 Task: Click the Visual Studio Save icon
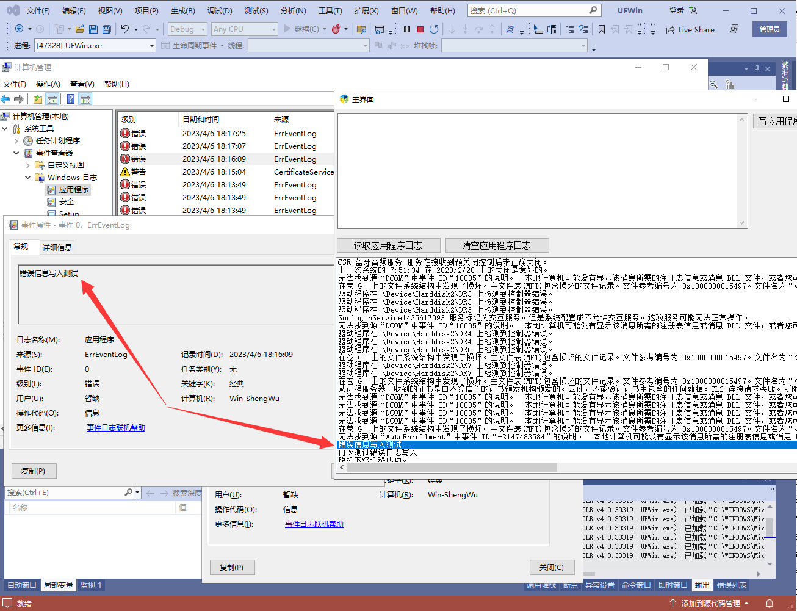tap(93, 29)
